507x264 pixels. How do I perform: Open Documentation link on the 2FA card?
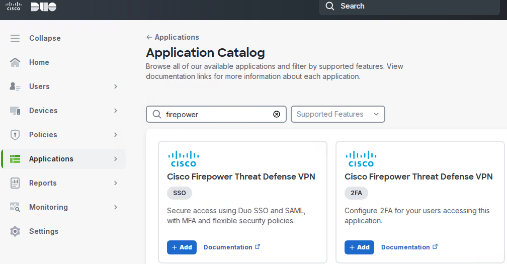tap(405, 247)
